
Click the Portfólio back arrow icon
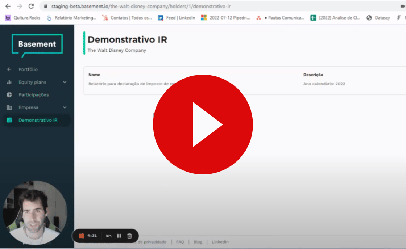pyautogui.click(x=9, y=69)
